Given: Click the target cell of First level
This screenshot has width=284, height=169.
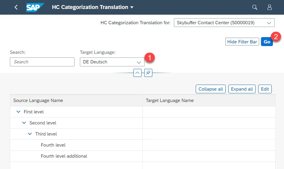Looking at the screenshot, I should (209, 112).
